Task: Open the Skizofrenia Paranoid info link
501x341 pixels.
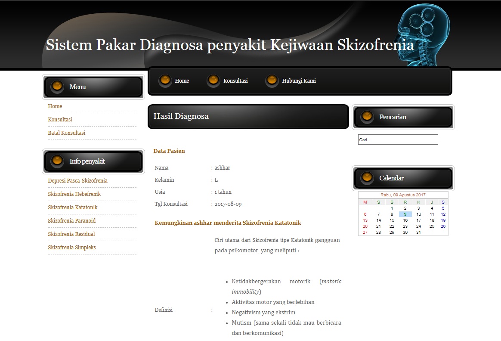Action: tap(71, 220)
